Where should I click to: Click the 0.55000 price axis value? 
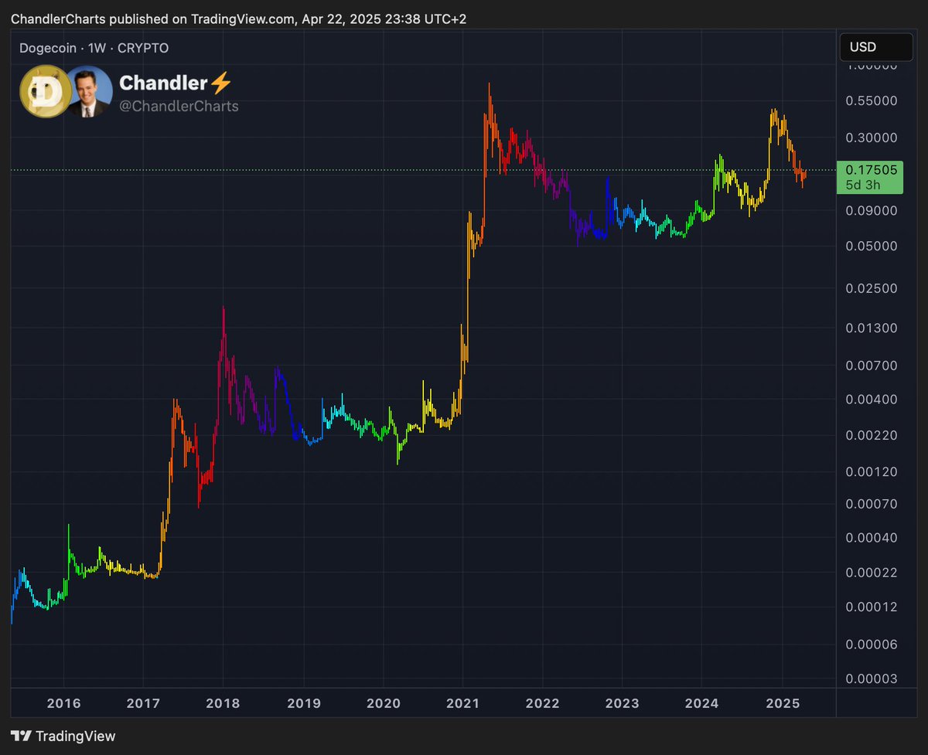tap(870, 101)
